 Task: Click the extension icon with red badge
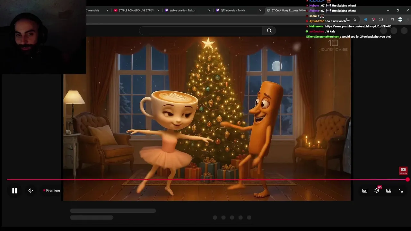pos(373,20)
